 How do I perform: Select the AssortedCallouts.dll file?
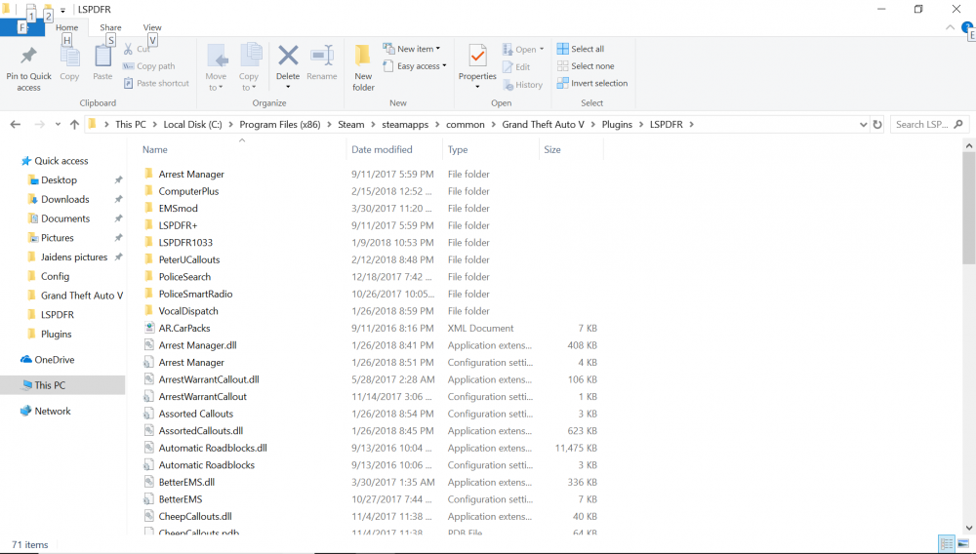[x=200, y=431]
